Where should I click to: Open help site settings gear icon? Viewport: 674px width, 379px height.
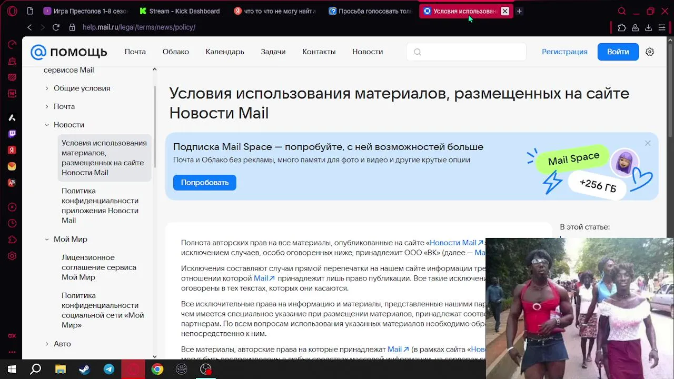(x=650, y=52)
